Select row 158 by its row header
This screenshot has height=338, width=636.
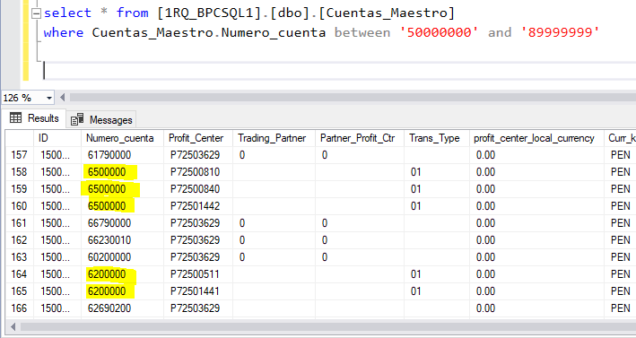[19, 172]
